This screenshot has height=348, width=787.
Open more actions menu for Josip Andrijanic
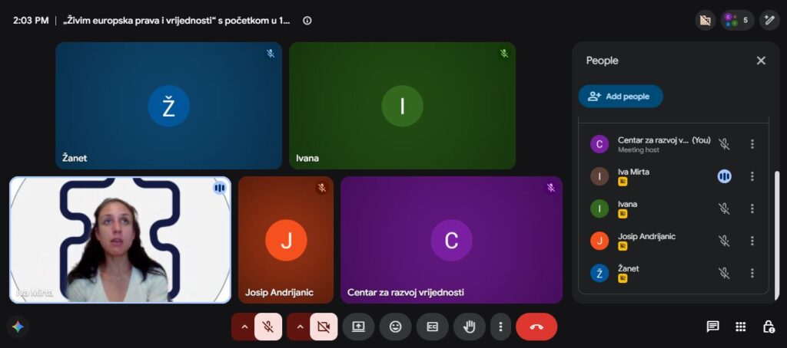752,241
